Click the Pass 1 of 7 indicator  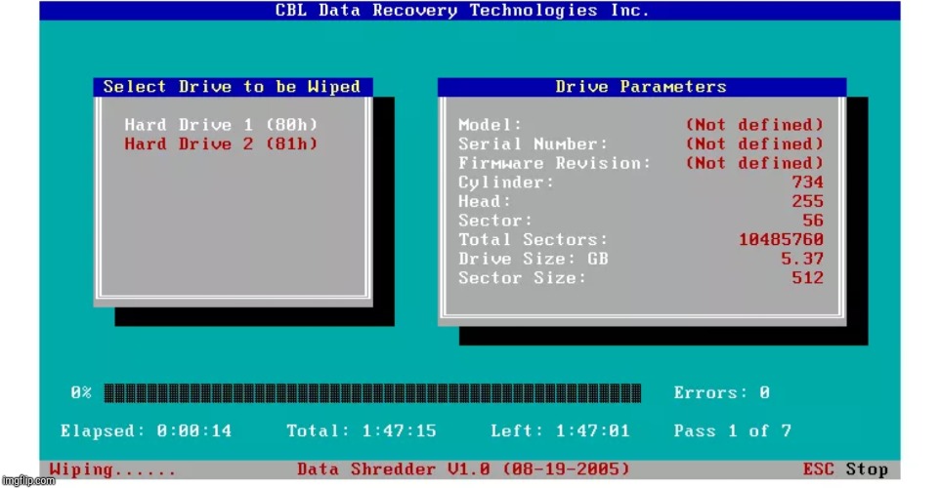(732, 431)
